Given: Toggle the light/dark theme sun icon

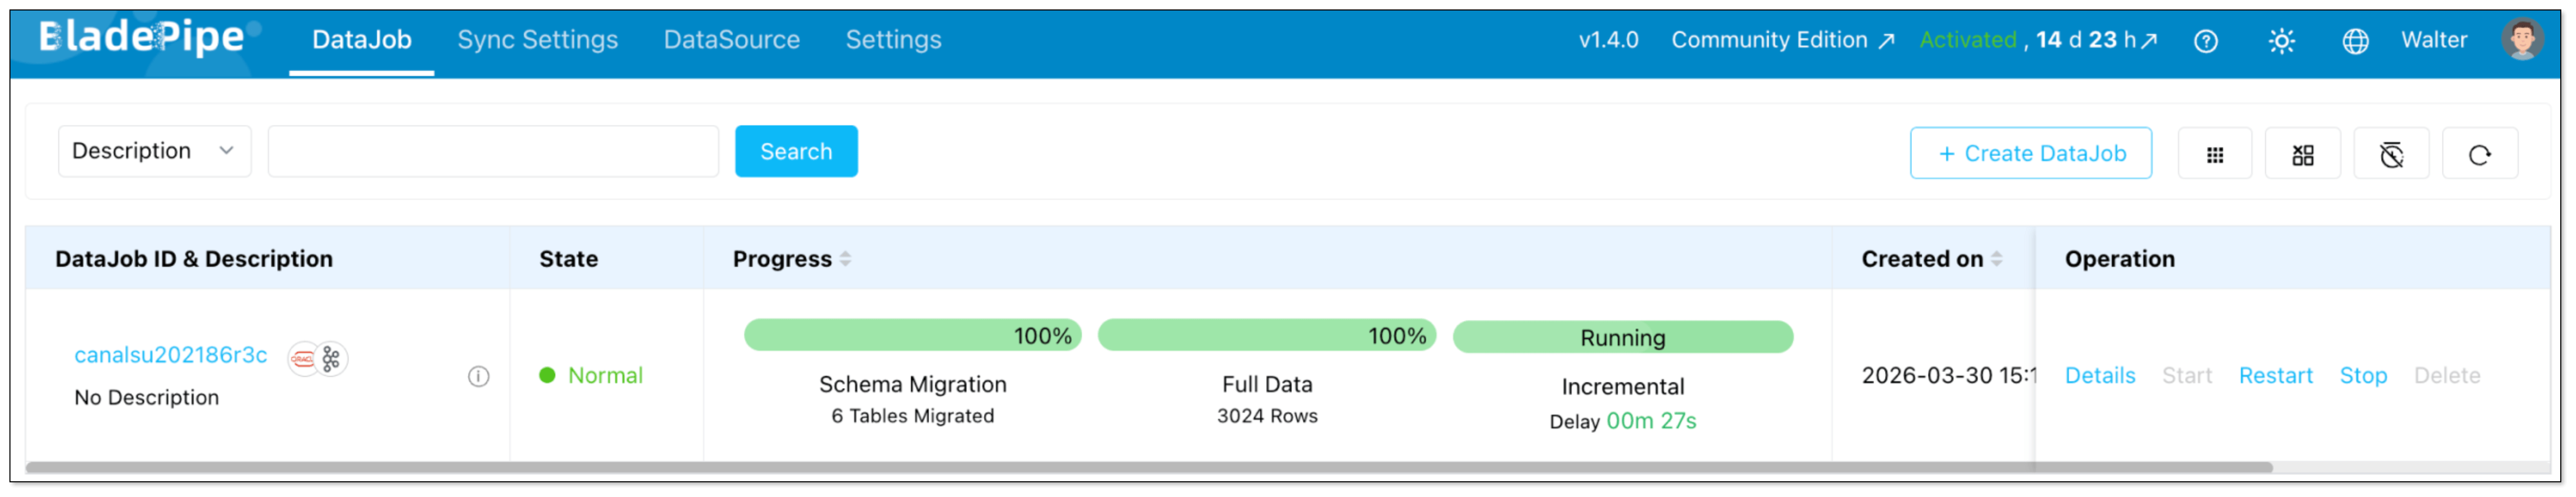Looking at the screenshot, I should pyautogui.click(x=2281, y=41).
